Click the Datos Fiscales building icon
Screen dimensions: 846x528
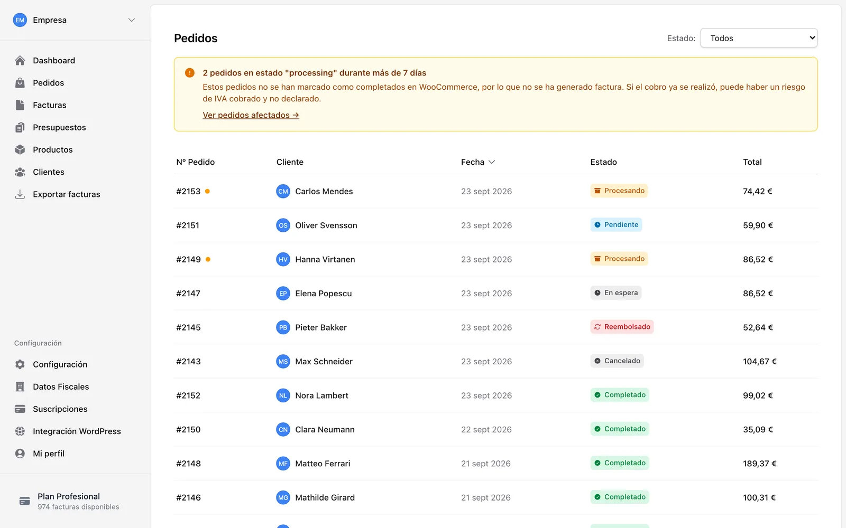(x=20, y=386)
